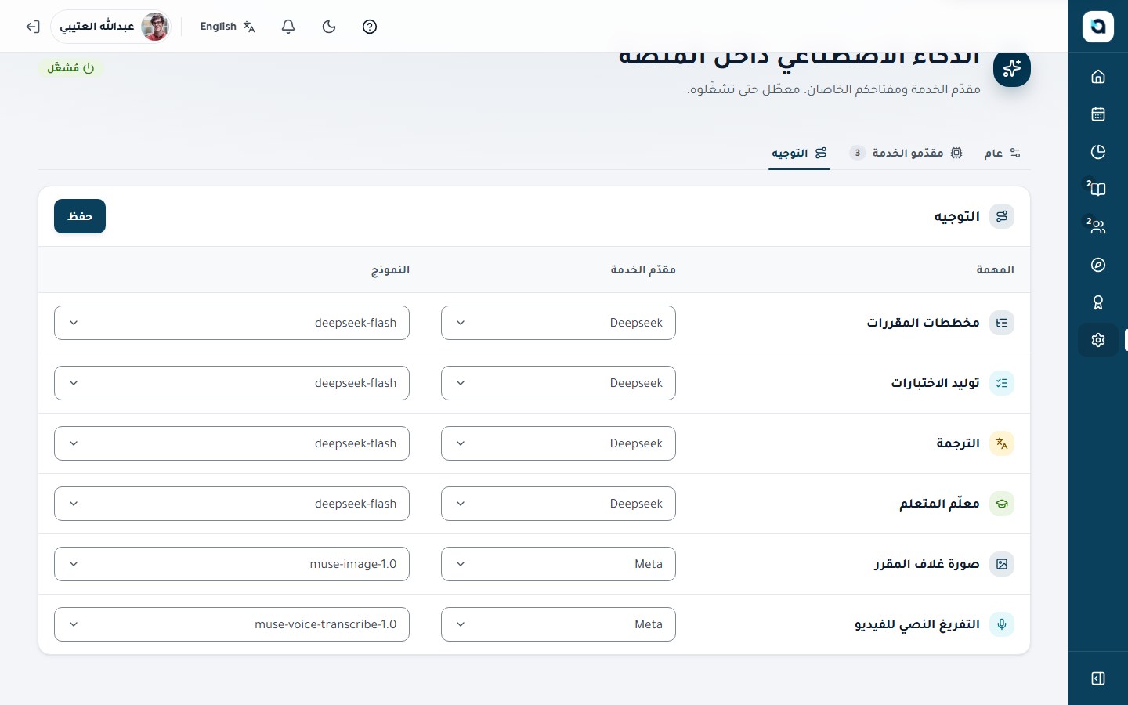Screen dimensions: 1128x705
Task: Click the توليد الاختبارات checklist icon
Action: pos(1002,383)
